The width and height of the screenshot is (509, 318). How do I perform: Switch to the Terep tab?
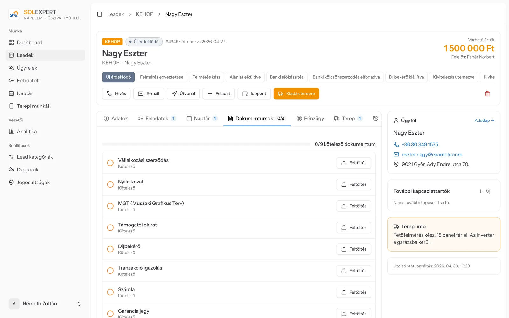tap(348, 118)
